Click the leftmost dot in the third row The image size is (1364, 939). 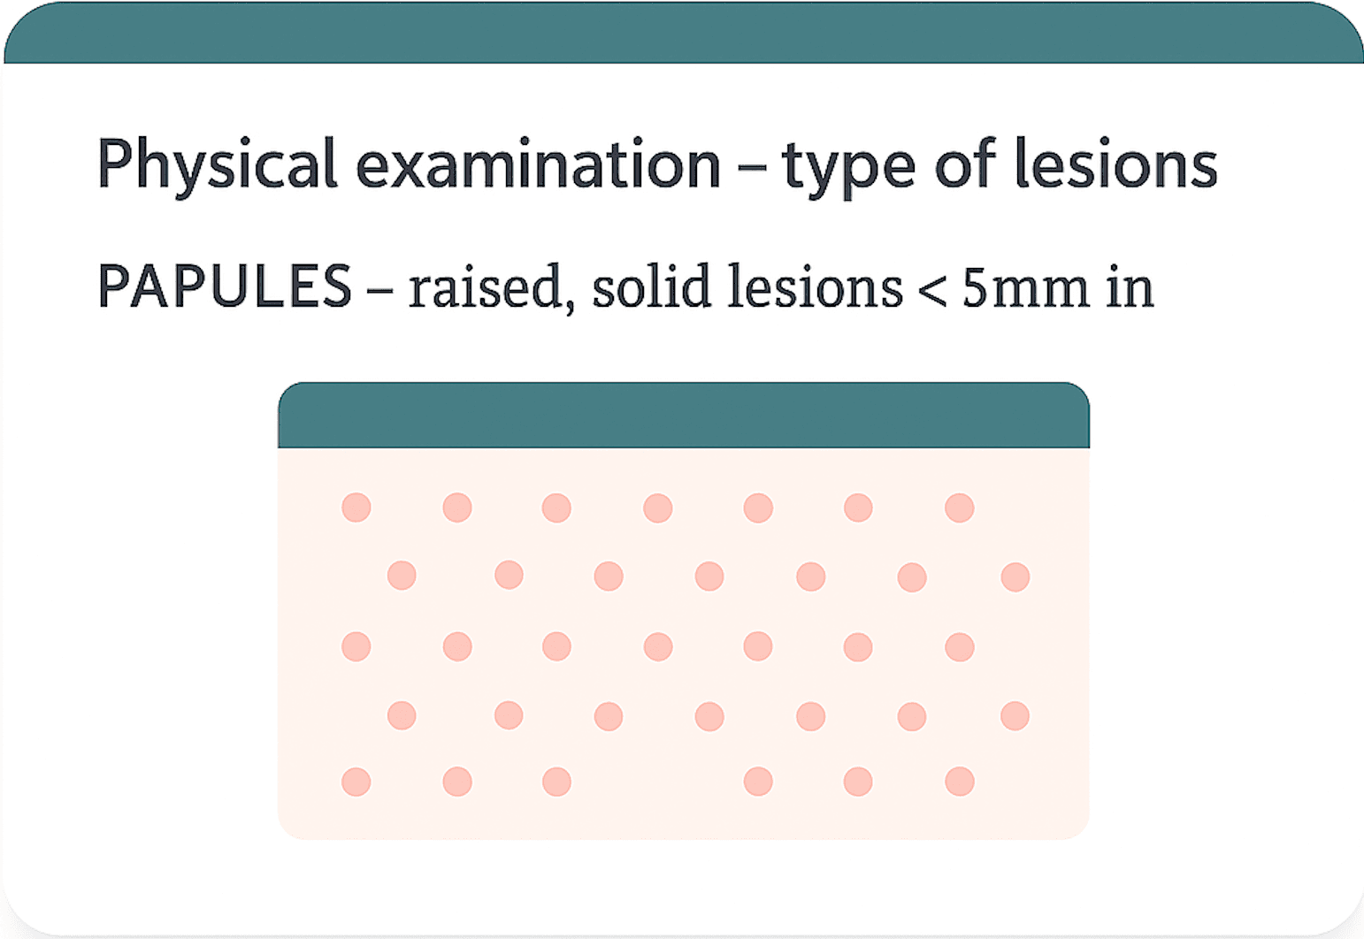(x=356, y=646)
